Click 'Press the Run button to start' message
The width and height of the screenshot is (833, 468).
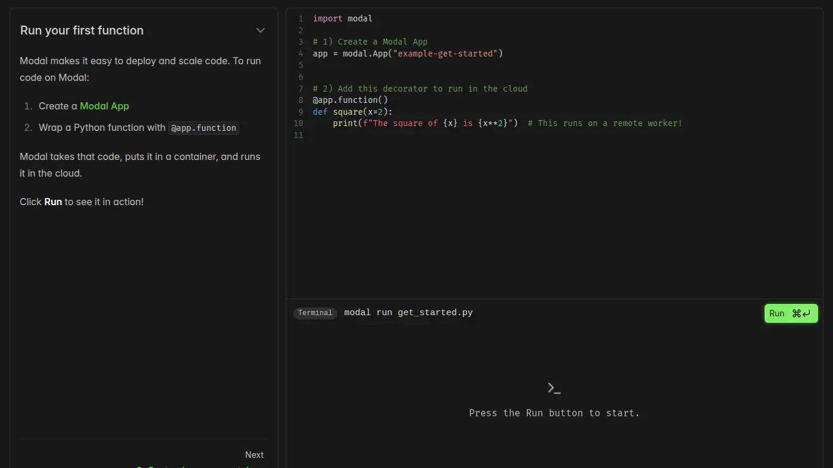[554, 413]
